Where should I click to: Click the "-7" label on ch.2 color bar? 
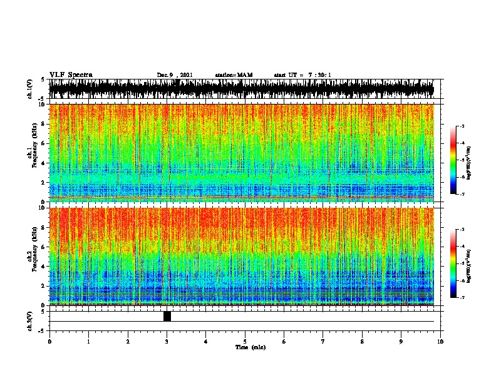coord(462,297)
